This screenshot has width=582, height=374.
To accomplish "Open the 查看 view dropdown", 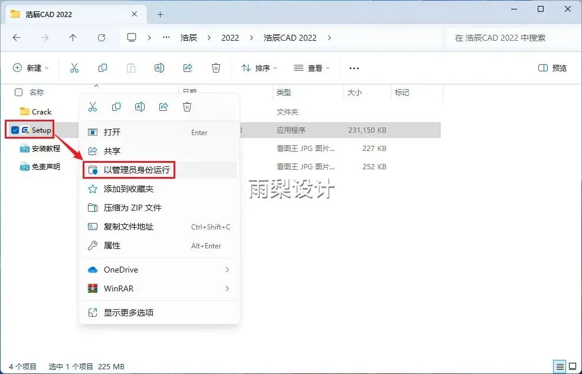I will click(x=312, y=68).
